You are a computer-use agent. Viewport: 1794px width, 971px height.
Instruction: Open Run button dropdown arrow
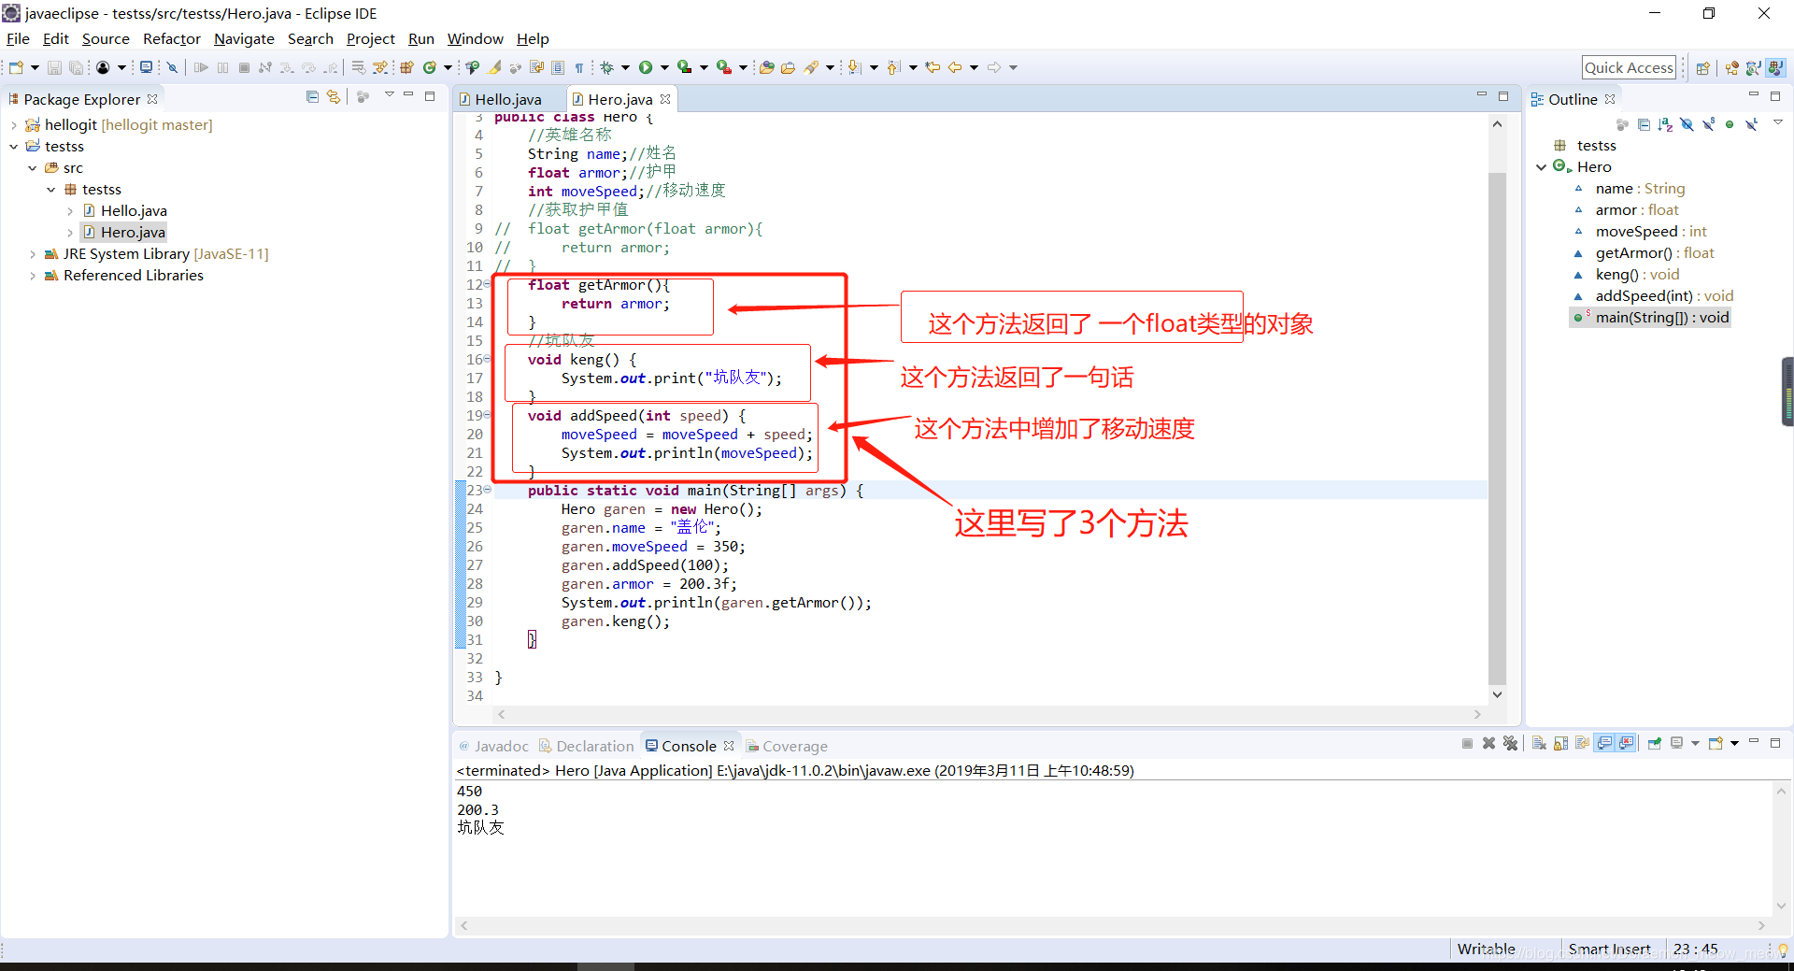coord(664,67)
